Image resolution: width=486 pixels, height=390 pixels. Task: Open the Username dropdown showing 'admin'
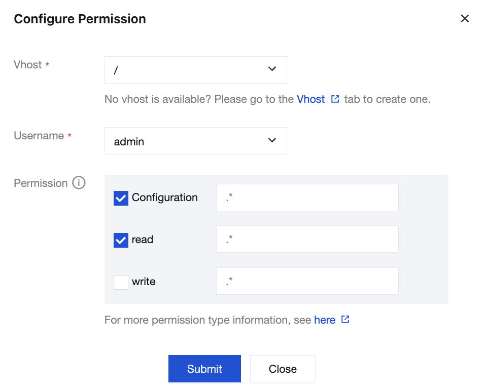tap(195, 141)
